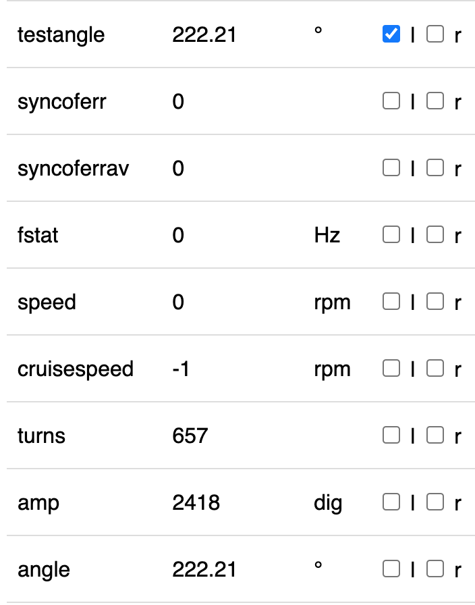This screenshot has height=605, width=475.
Task: Check the turns r checkbox
Action: [x=435, y=435]
